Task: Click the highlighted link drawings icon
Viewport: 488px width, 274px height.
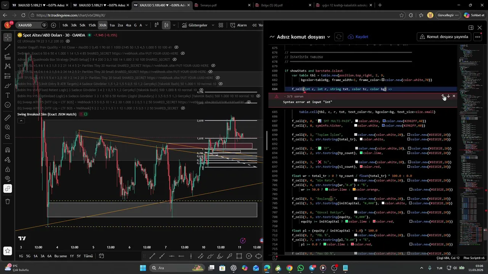Action: coord(8,188)
